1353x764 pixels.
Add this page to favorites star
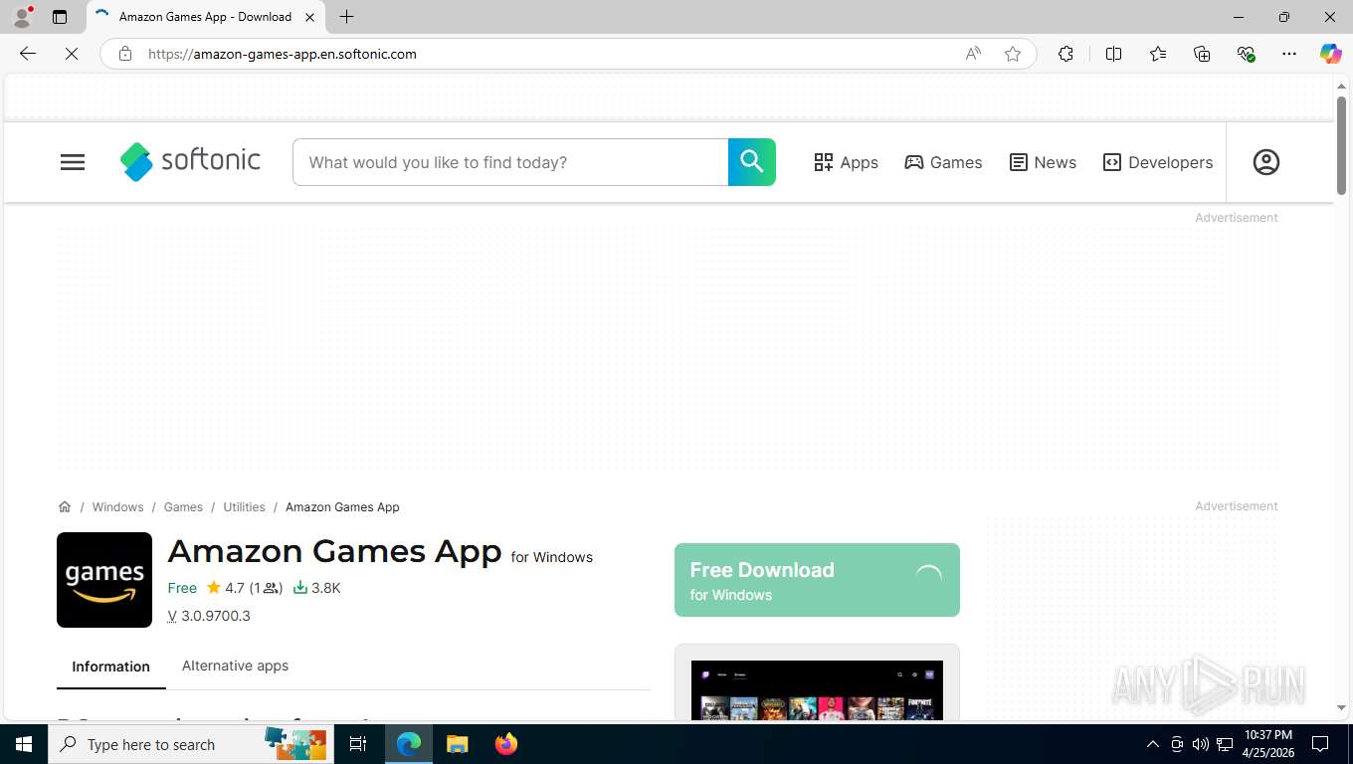[1013, 54]
